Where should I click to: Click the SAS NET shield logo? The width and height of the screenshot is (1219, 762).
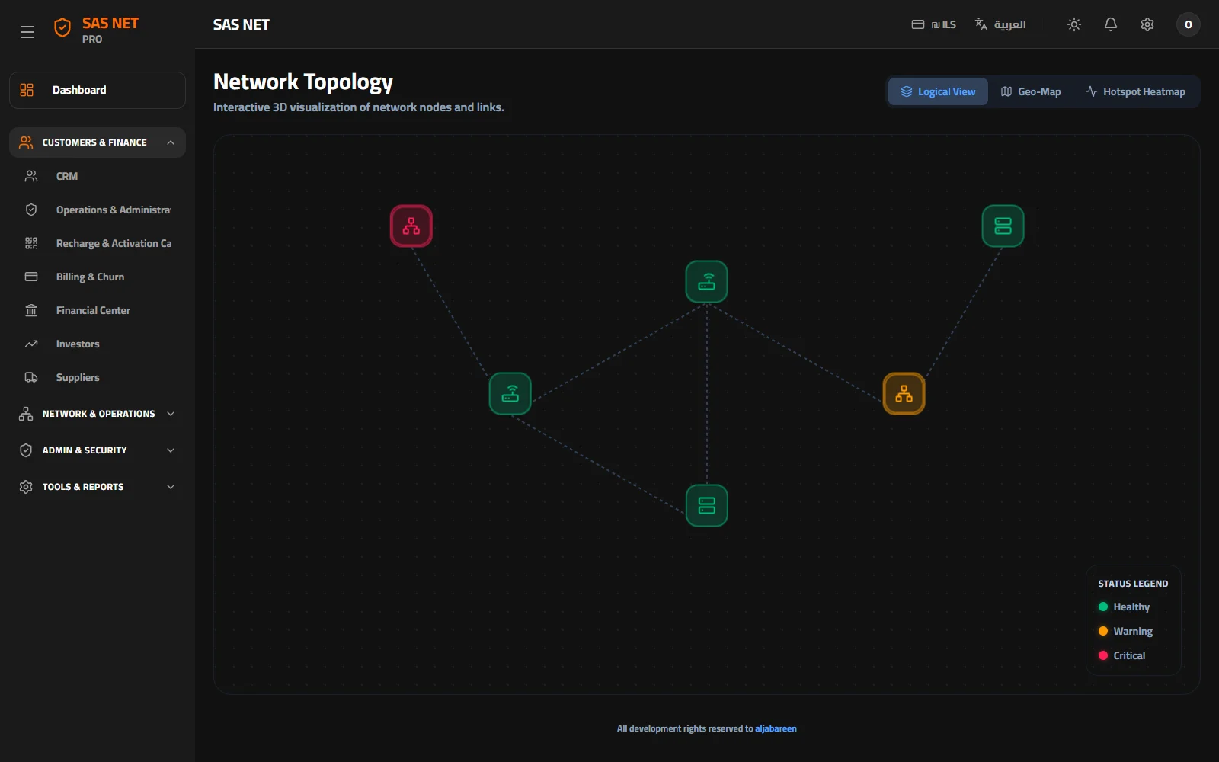click(62, 28)
